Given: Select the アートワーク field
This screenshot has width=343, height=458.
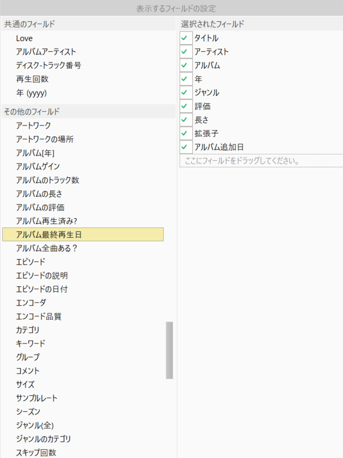Looking at the screenshot, I should [34, 125].
